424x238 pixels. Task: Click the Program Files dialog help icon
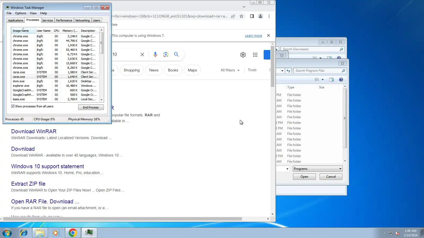click(x=341, y=80)
